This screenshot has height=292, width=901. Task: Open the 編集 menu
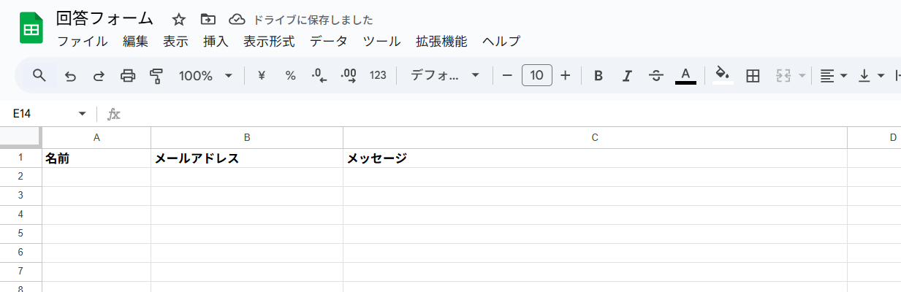click(135, 42)
